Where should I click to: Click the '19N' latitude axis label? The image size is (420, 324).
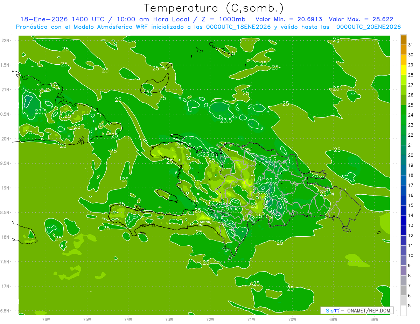point(6,188)
